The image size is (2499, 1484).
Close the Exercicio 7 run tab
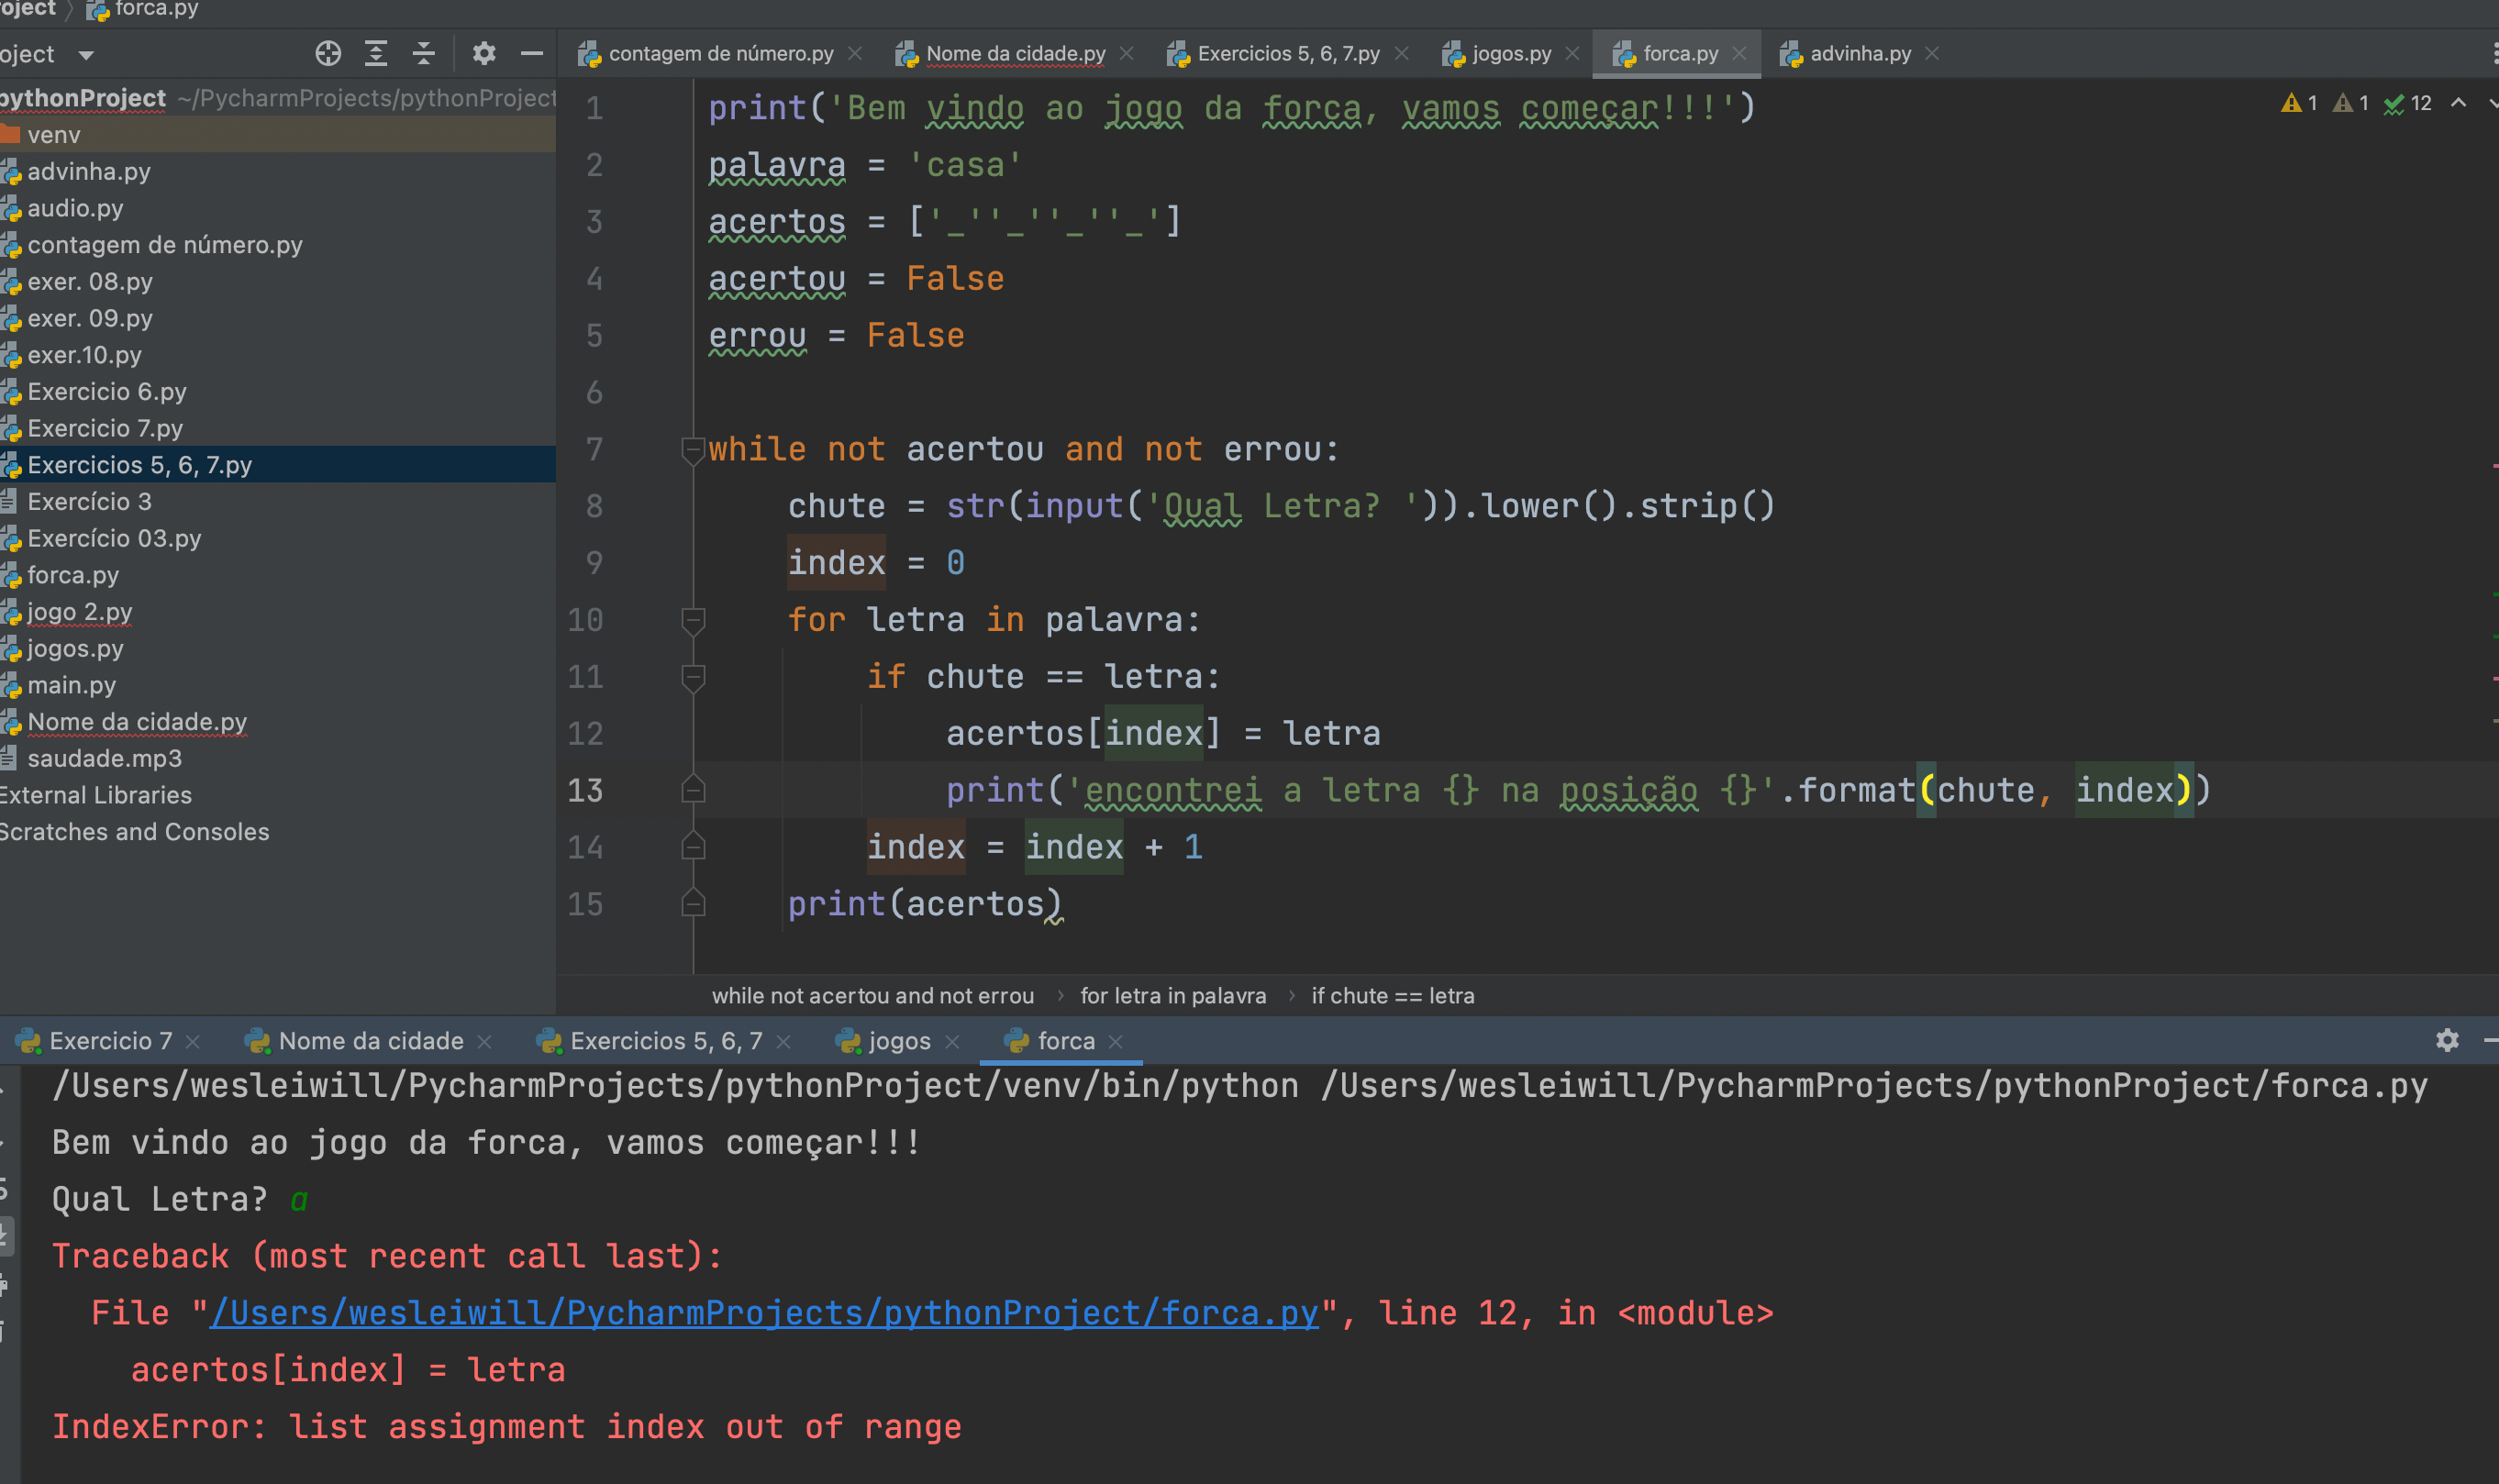point(193,1042)
